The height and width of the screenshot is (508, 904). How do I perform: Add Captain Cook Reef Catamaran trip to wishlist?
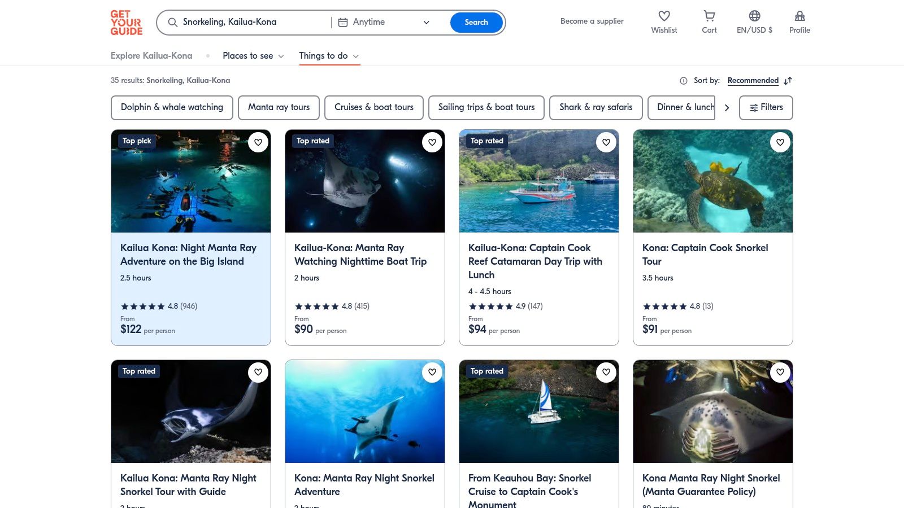[606, 142]
